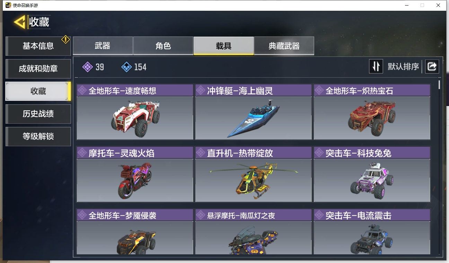Select the 直升机-热带绽放 helicopter thumbnail
449x263 pixels.
click(x=253, y=180)
